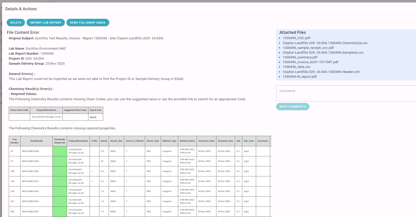Click the Extraction_Date column header
Viewport: 416px width, 217px height.
click(x=206, y=141)
